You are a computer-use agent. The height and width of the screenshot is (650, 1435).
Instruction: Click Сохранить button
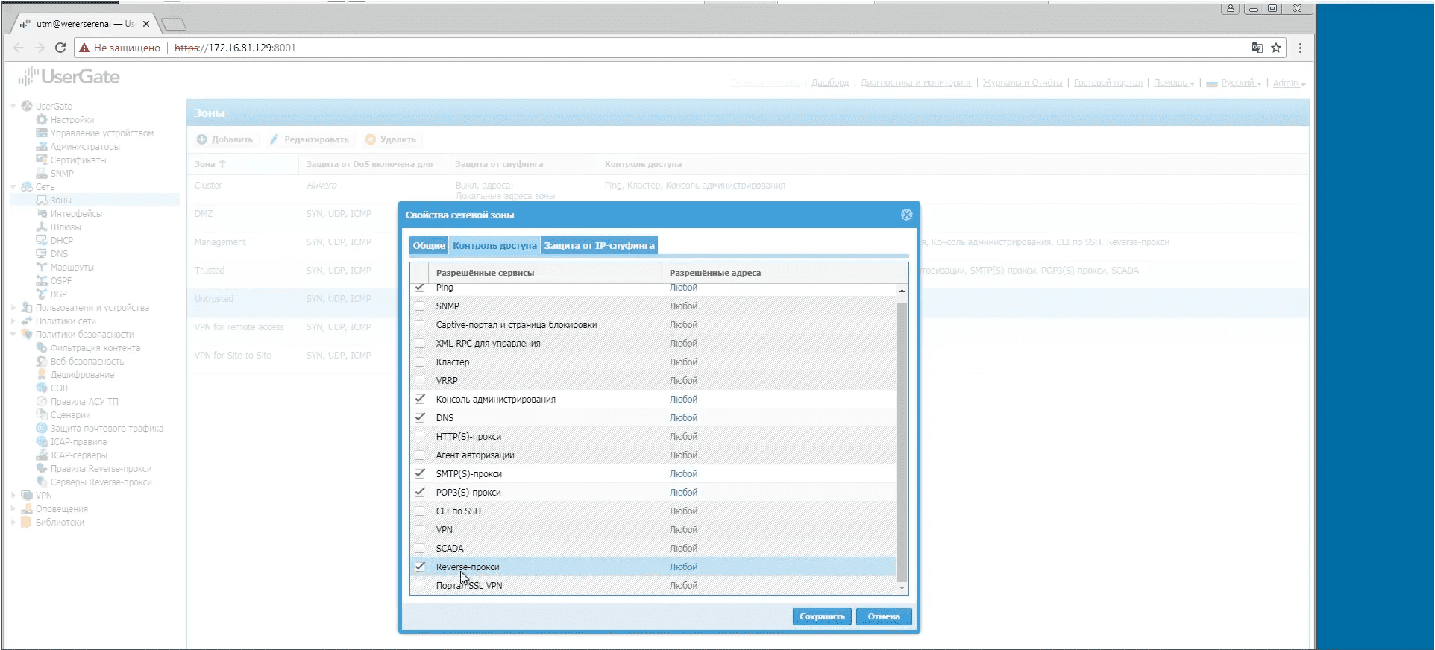click(822, 616)
